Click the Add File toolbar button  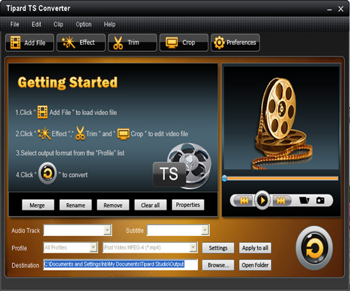point(30,42)
